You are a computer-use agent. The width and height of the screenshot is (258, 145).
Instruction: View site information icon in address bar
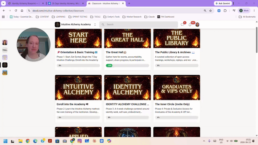point(29,11)
